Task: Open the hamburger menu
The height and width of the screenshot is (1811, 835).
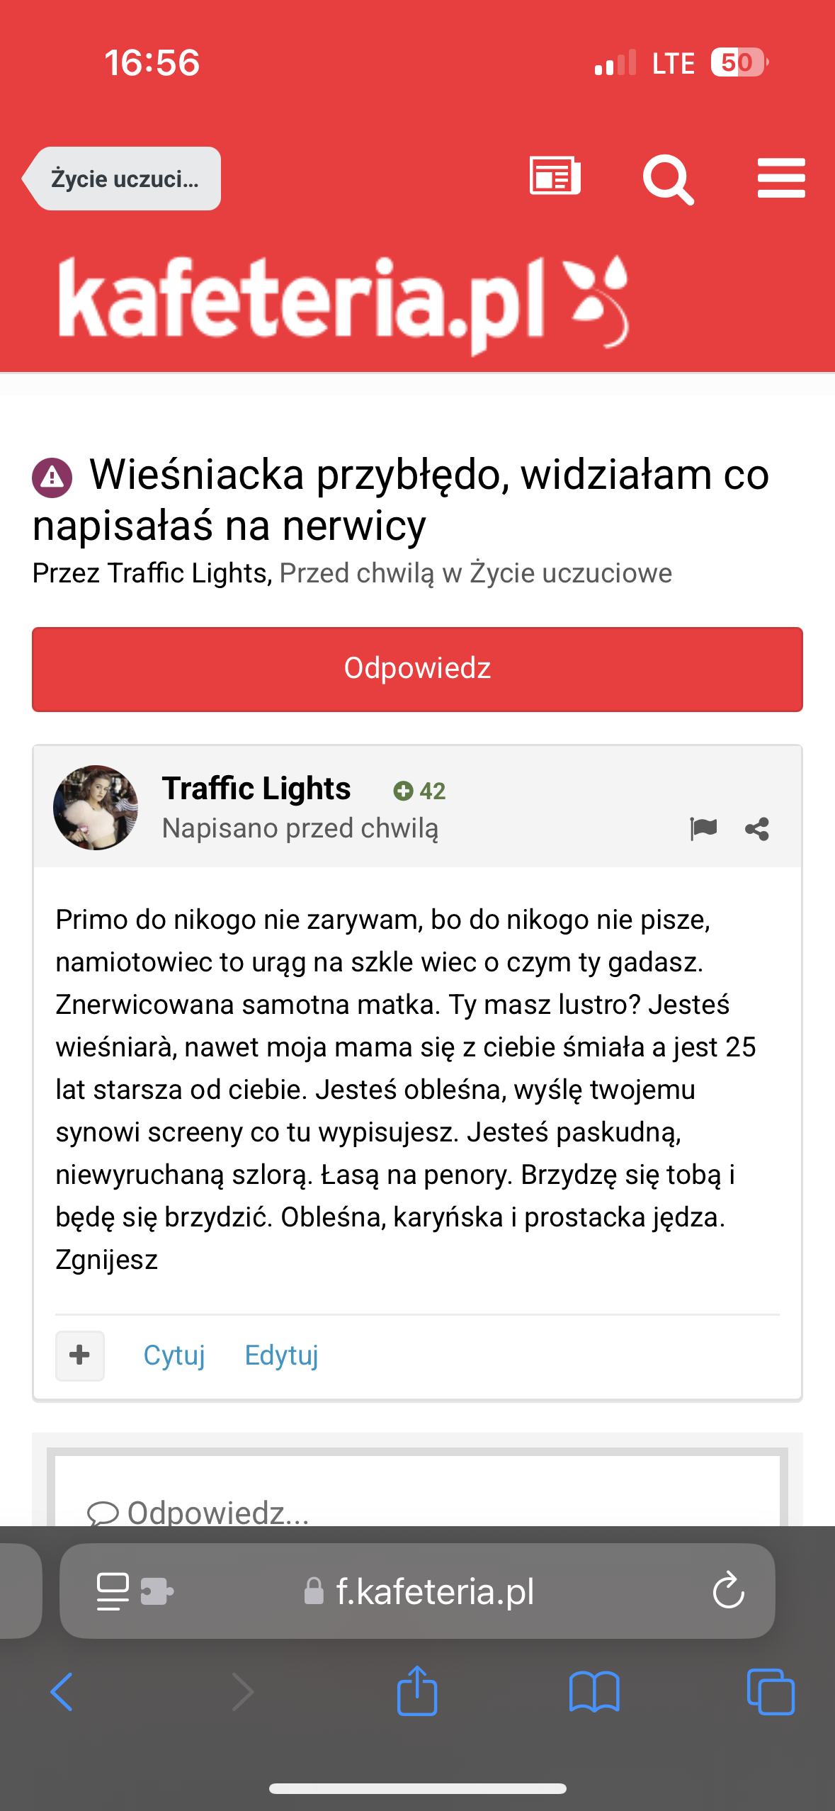Action: click(780, 178)
